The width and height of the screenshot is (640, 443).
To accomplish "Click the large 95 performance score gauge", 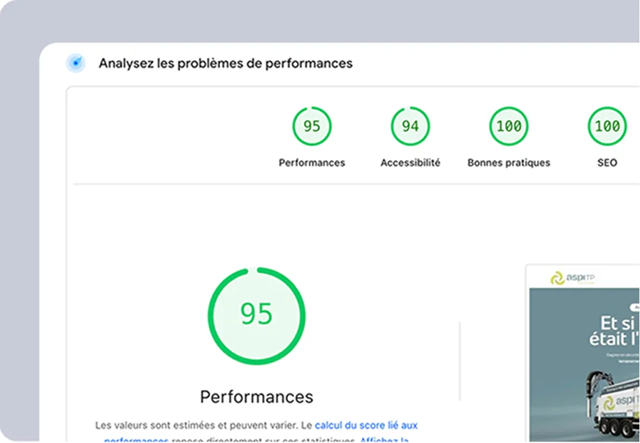I will coord(256,314).
